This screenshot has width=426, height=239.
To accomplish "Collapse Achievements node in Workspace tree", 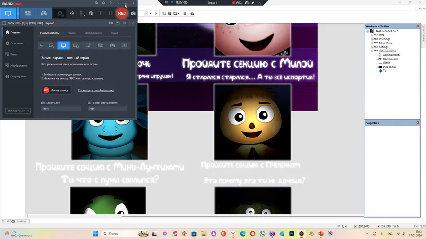I will pyautogui.click(x=372, y=51).
